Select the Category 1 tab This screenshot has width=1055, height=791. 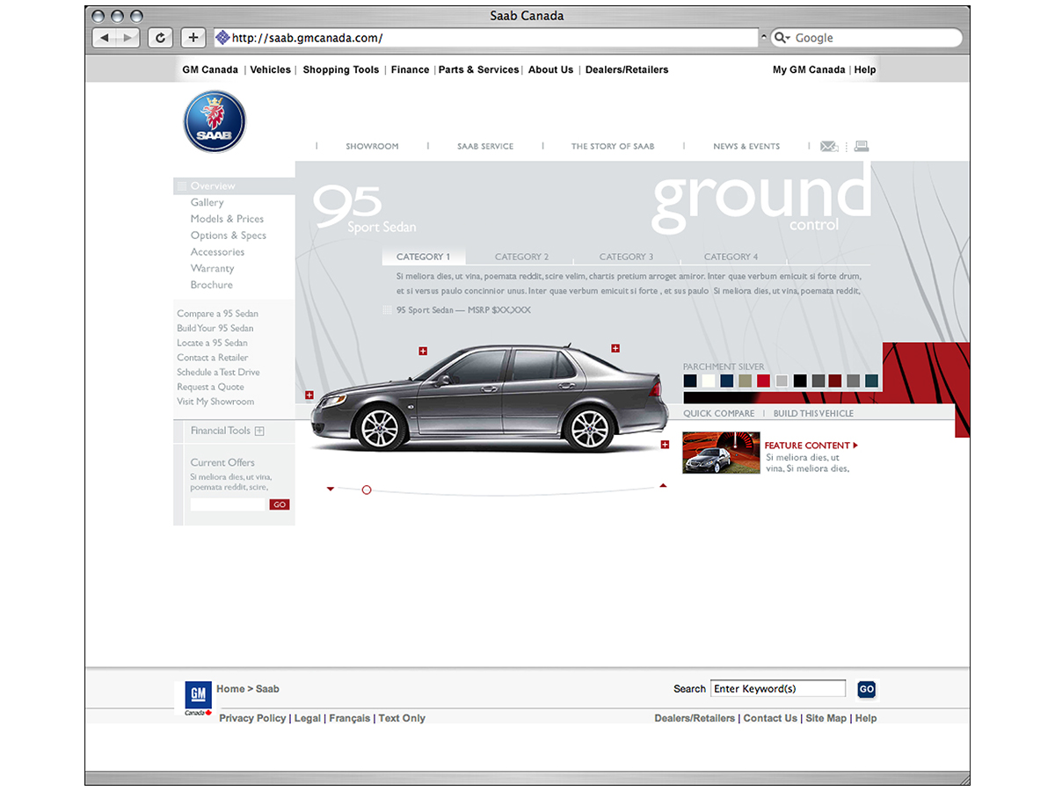tap(423, 258)
